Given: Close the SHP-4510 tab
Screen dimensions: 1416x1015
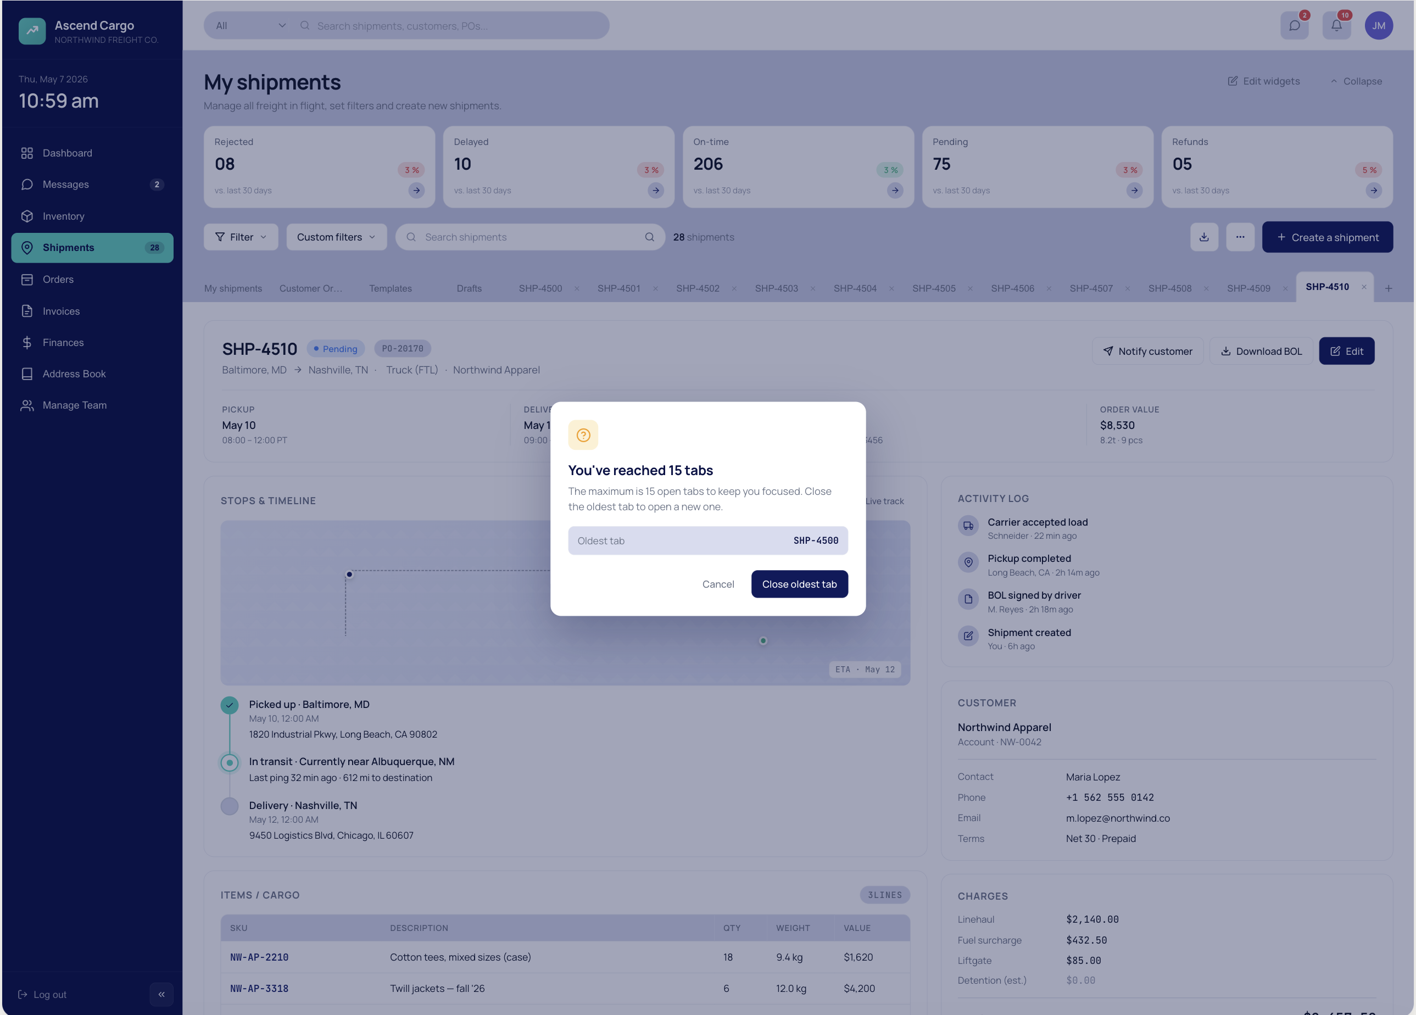Looking at the screenshot, I should [1364, 287].
